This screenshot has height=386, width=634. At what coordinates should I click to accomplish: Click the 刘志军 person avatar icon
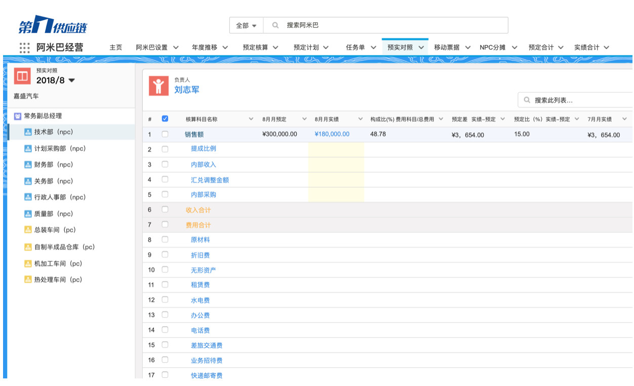point(158,86)
